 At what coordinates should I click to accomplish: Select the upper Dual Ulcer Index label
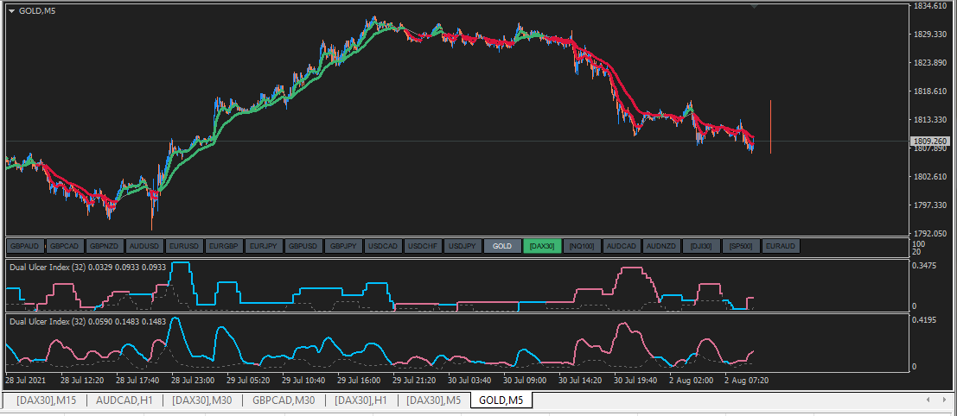(88, 268)
